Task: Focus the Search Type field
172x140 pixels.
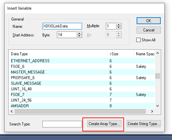Action: (x=62, y=124)
